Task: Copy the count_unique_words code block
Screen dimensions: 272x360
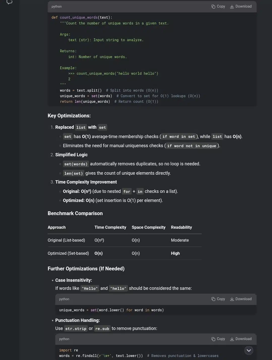Action: click(x=218, y=7)
